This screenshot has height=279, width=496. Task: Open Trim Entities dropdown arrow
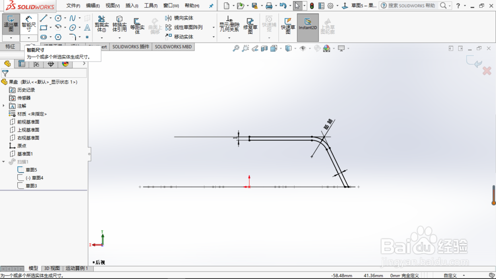tap(102, 38)
